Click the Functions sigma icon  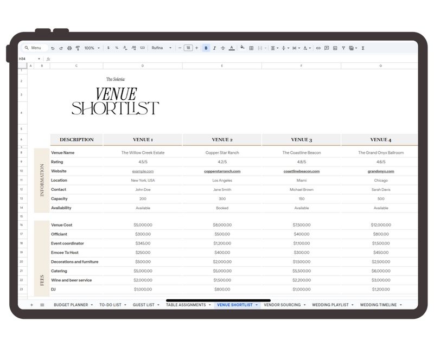click(x=362, y=48)
